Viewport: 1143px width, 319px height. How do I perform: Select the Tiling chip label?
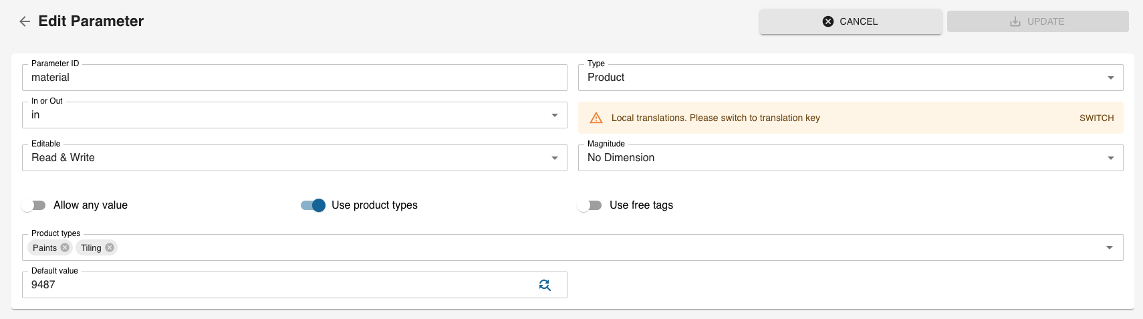coord(91,247)
